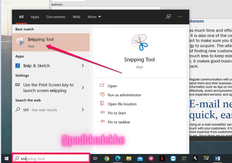Open Rockstar Games launcher on taskbar
The width and height of the screenshot is (232, 163).
coord(195,158)
